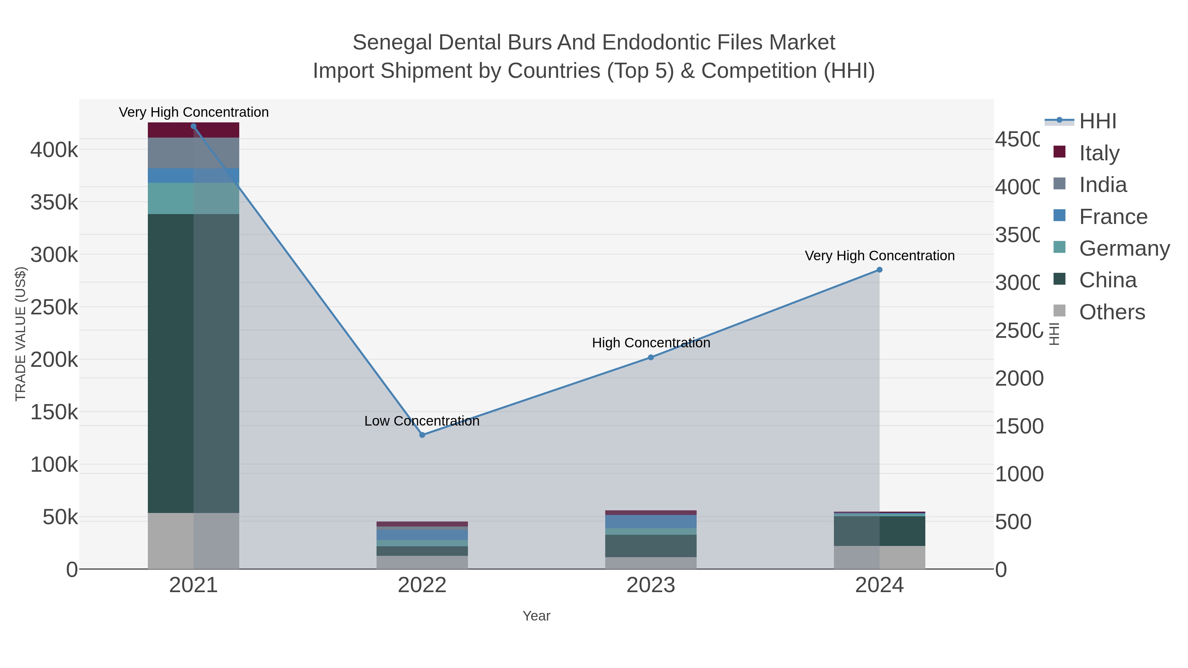Click the 400k tick on the left axis
Screen dimensions: 1188x668
coord(54,150)
